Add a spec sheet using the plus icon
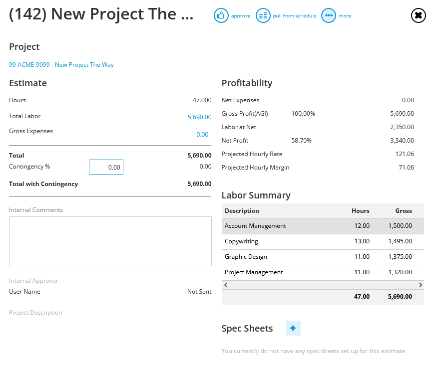This screenshot has height=365, width=435. [x=293, y=328]
